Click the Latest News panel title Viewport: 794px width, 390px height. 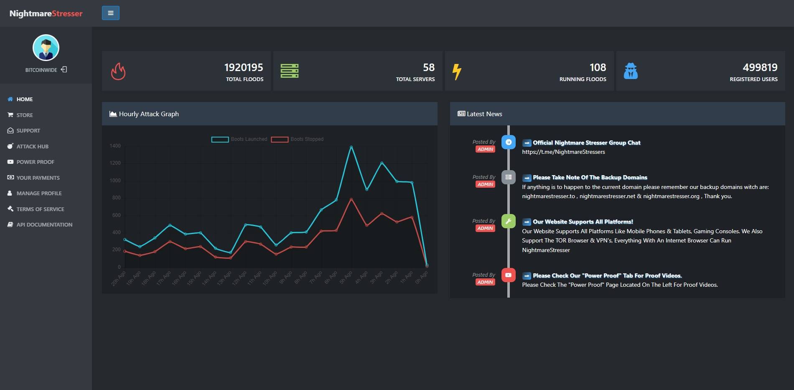484,114
